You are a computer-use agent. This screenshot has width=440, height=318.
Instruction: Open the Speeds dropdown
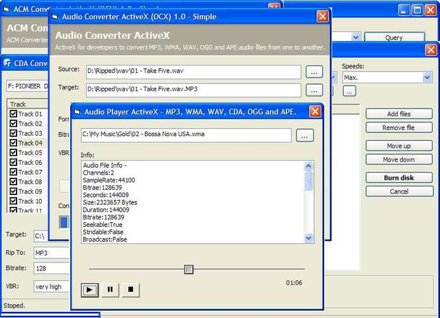pos(427,77)
